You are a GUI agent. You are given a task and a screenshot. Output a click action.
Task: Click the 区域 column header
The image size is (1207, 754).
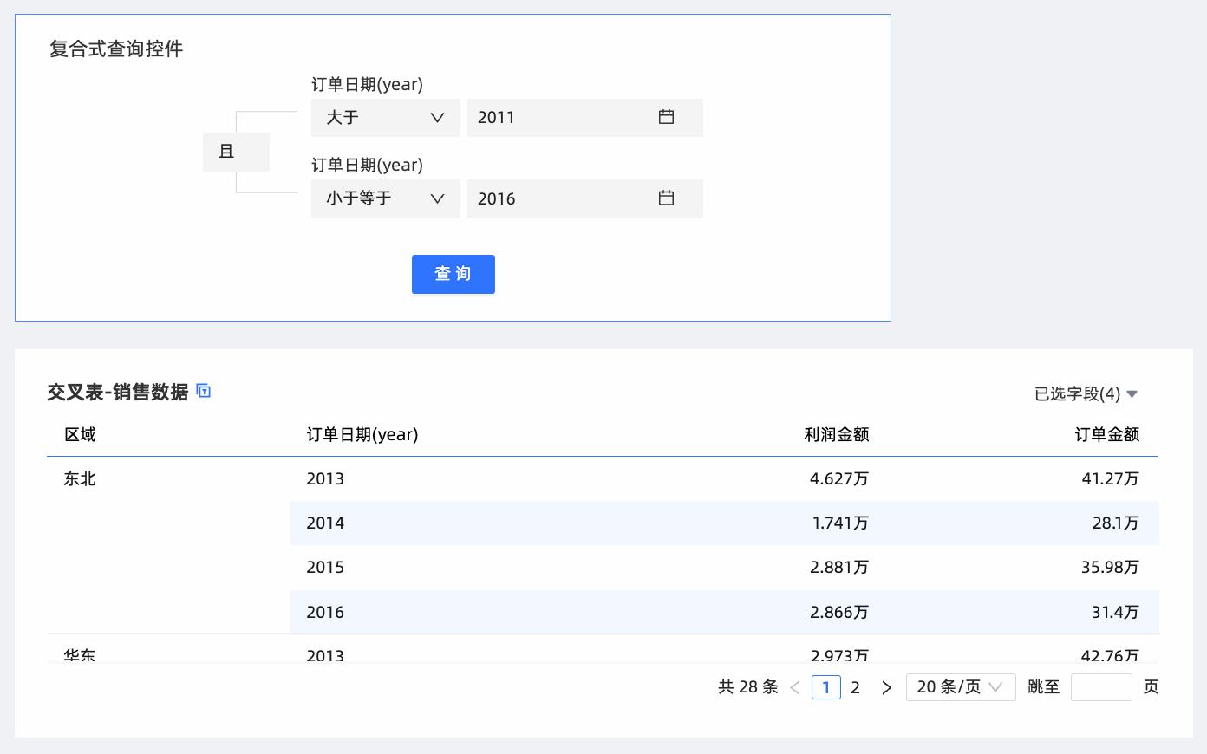point(80,434)
